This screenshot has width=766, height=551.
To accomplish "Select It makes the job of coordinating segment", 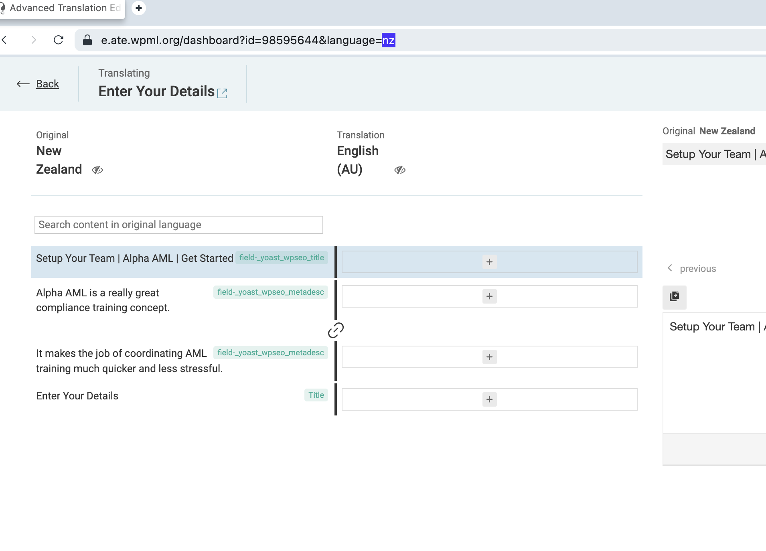I will pos(129,361).
